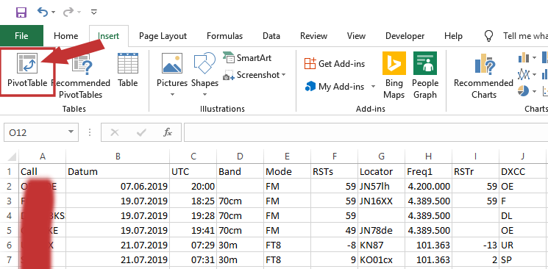This screenshot has height=269, width=548.
Task: Click inside the formula bar input
Action: coord(366,132)
